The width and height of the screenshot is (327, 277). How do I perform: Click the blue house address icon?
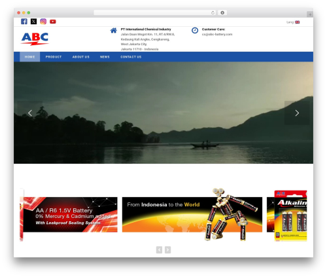click(x=113, y=30)
